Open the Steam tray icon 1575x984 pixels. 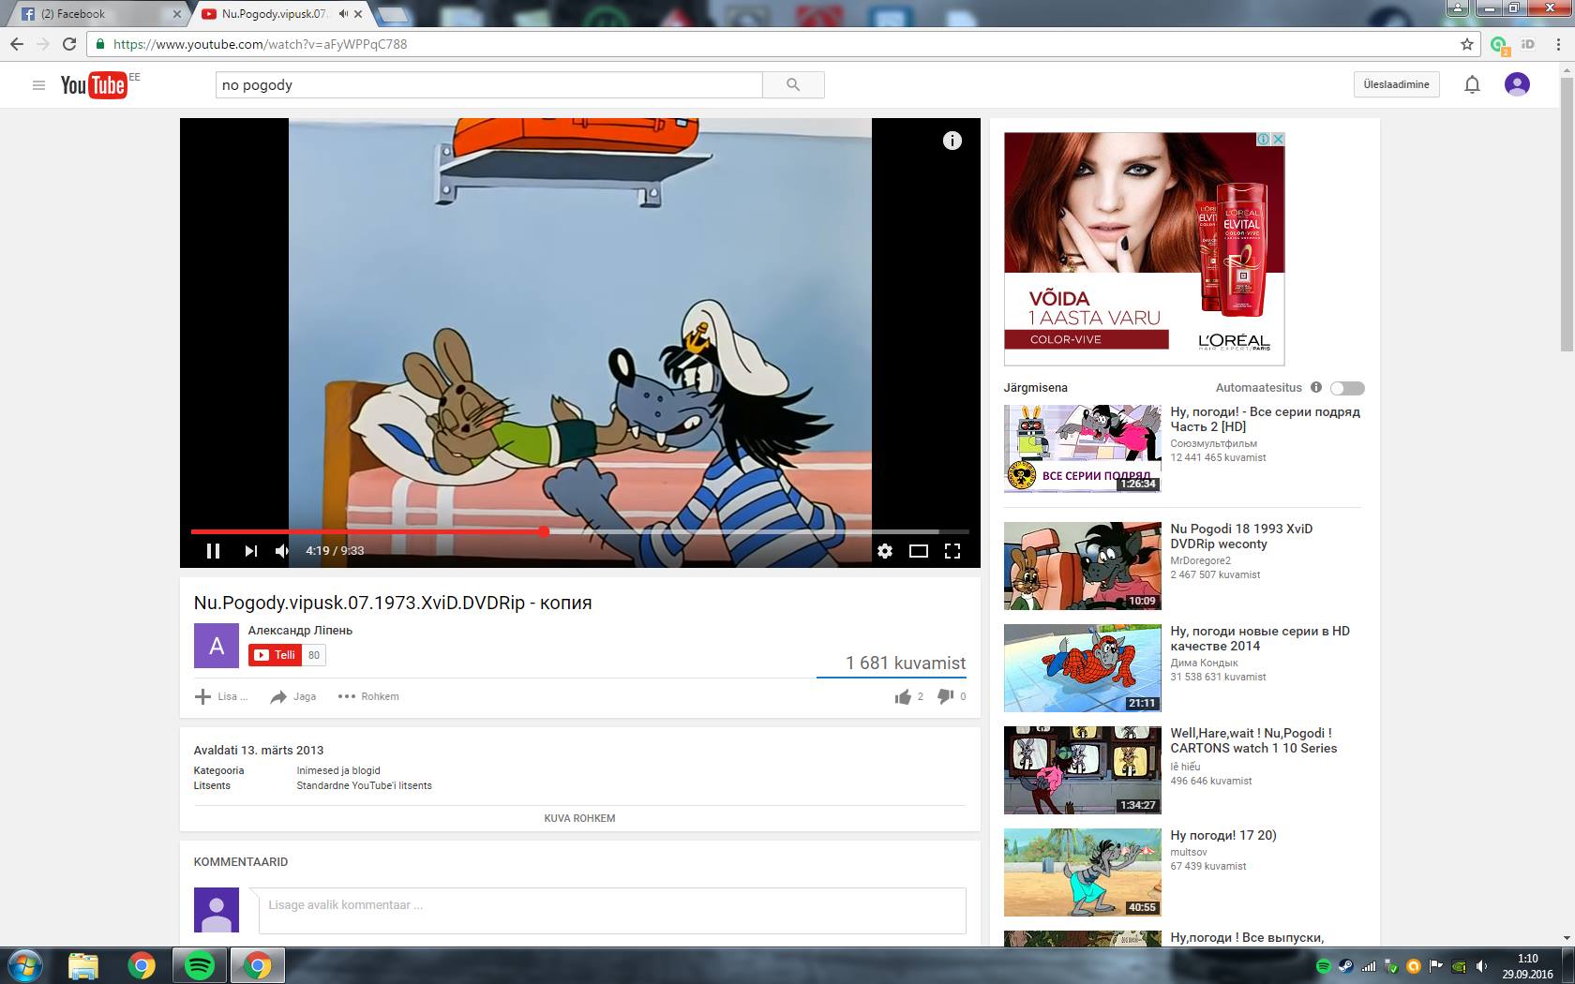coord(1345,966)
